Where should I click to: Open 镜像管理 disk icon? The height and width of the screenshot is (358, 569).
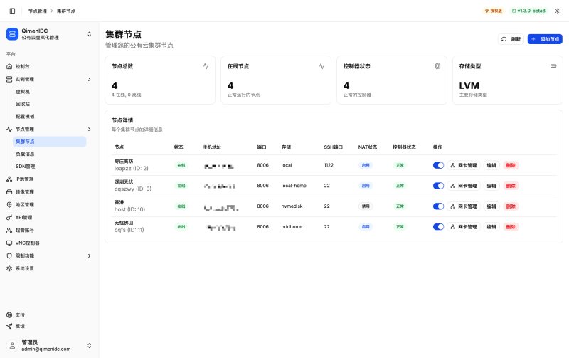9,191
